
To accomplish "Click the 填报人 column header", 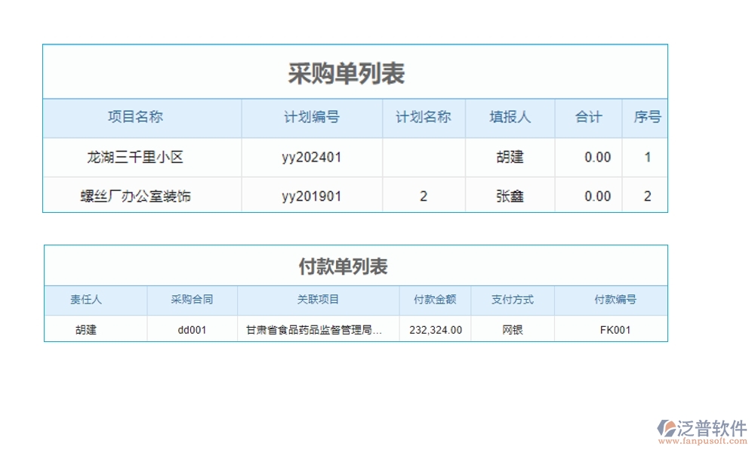I will coord(510,117).
